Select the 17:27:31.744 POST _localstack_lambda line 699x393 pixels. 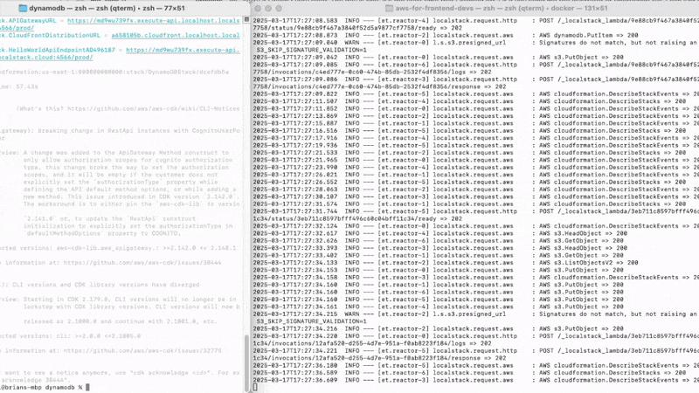point(475,211)
